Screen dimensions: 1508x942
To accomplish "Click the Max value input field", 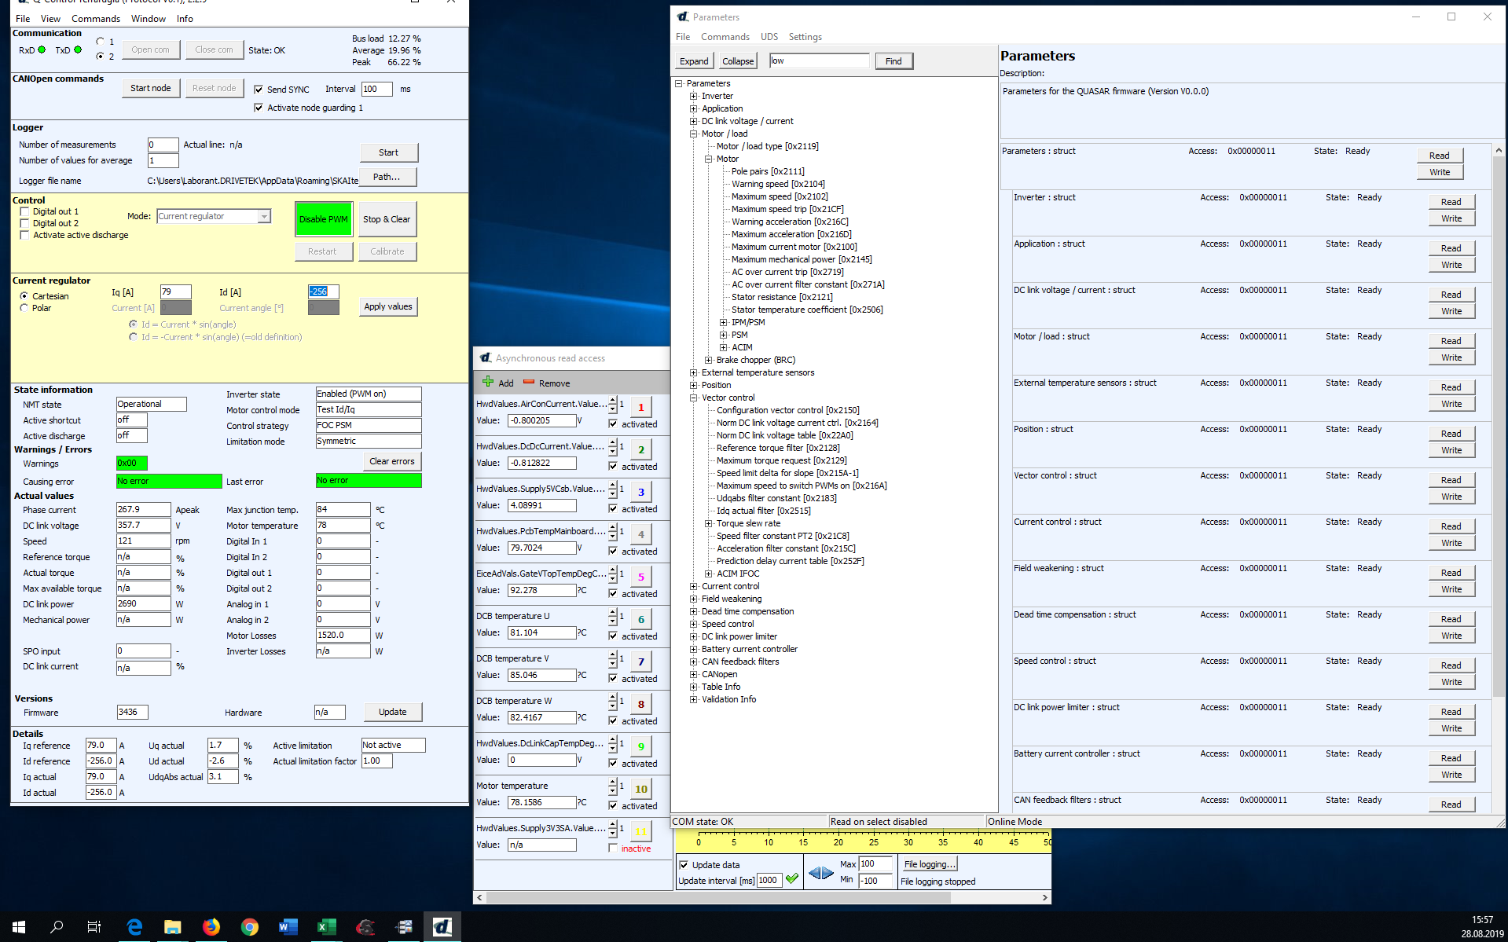I will click(875, 863).
